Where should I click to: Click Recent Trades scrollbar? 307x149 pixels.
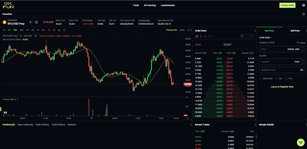(256, 137)
